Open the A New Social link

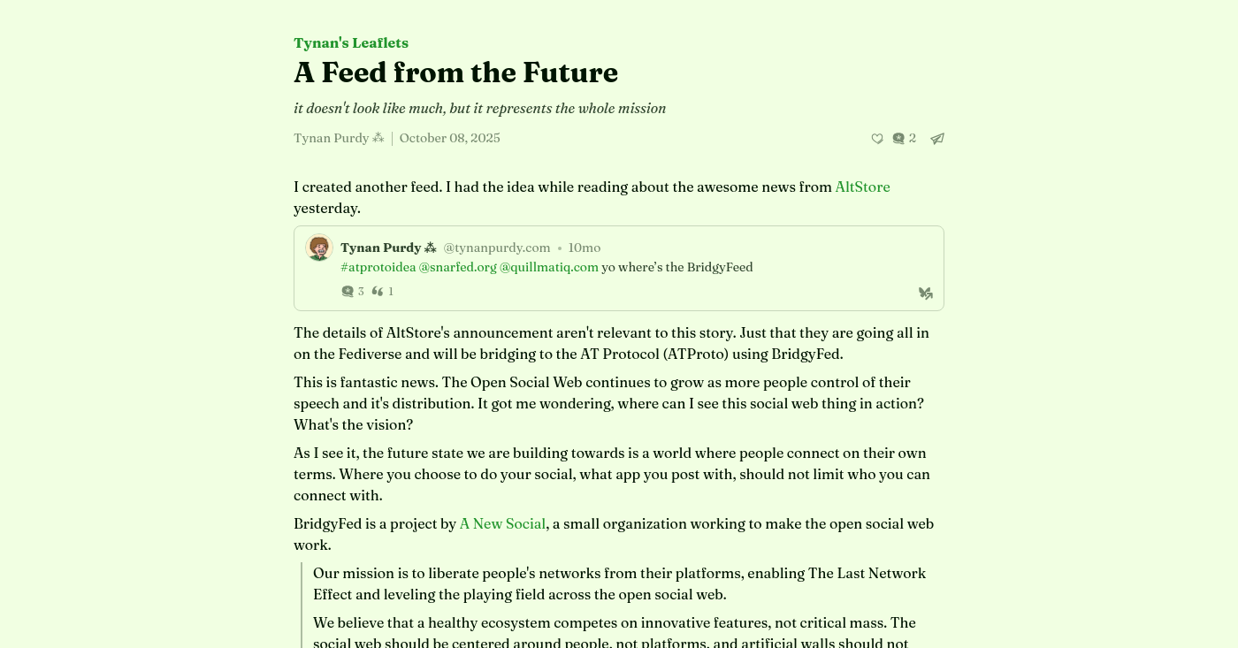502,523
